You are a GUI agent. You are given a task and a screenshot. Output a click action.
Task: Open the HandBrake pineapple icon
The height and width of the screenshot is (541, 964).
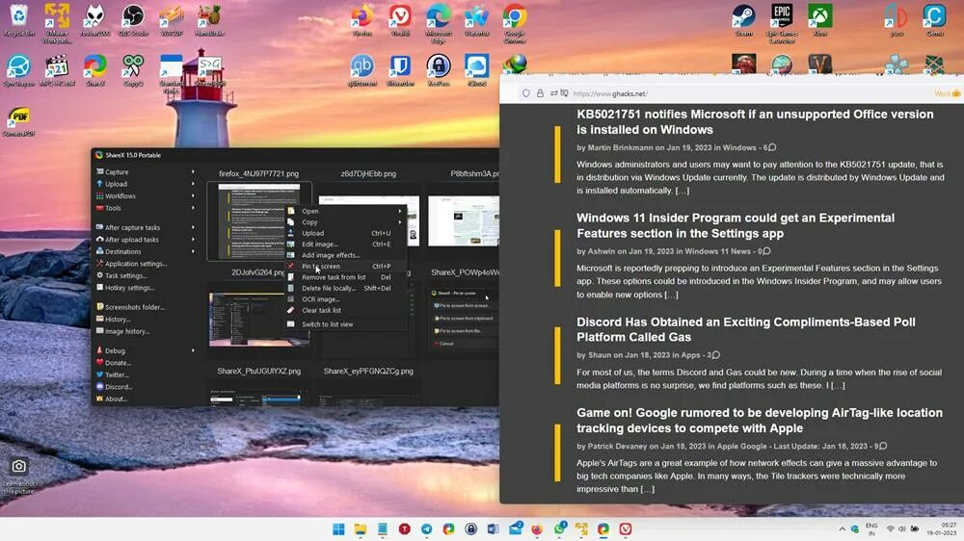pyautogui.click(x=209, y=20)
